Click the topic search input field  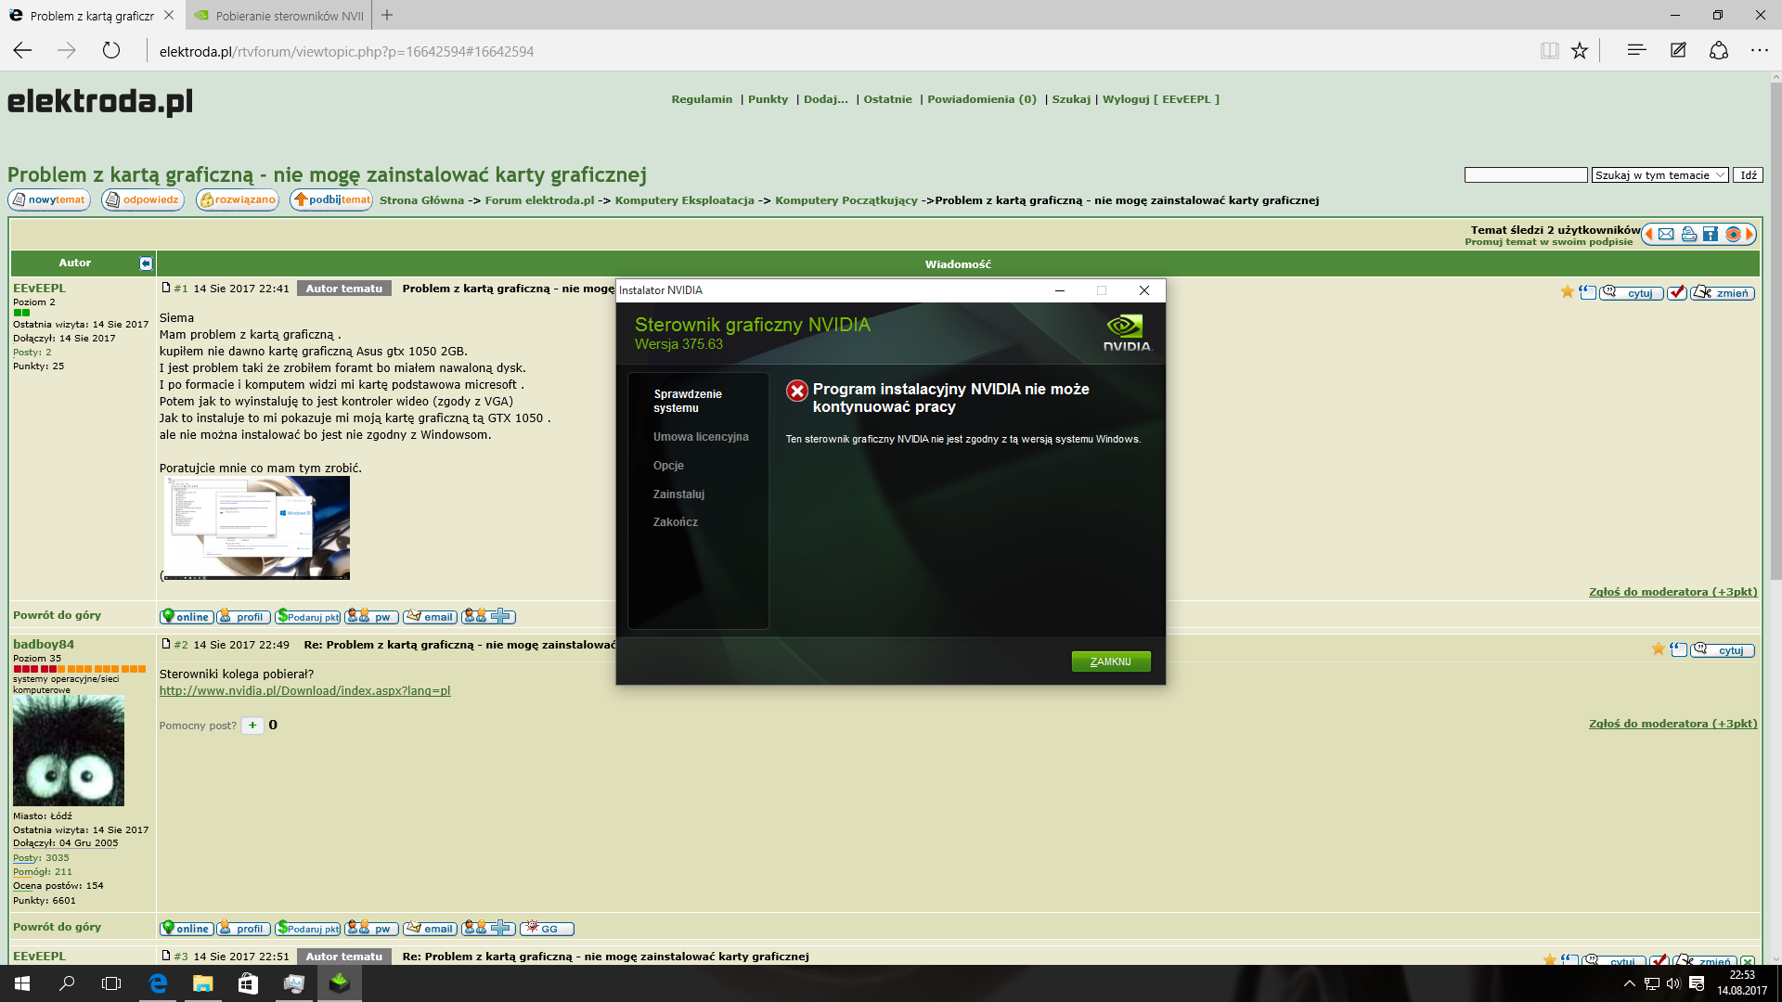(x=1526, y=175)
